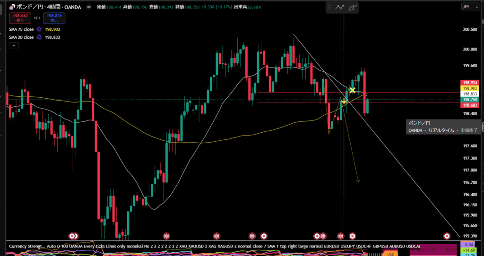484x256 pixels.
Task: Click the yellow X marker on chart
Action: click(x=352, y=90)
